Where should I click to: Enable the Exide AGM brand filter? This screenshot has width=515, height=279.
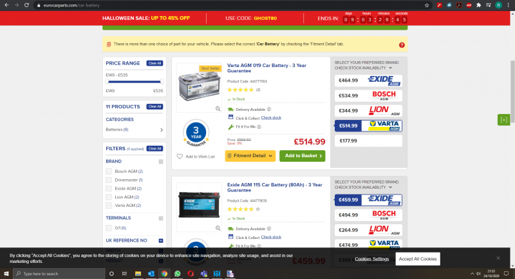tap(109, 188)
